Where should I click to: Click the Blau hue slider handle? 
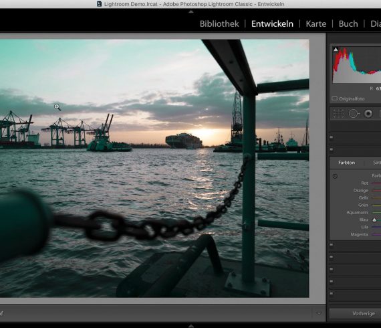pyautogui.click(x=374, y=220)
